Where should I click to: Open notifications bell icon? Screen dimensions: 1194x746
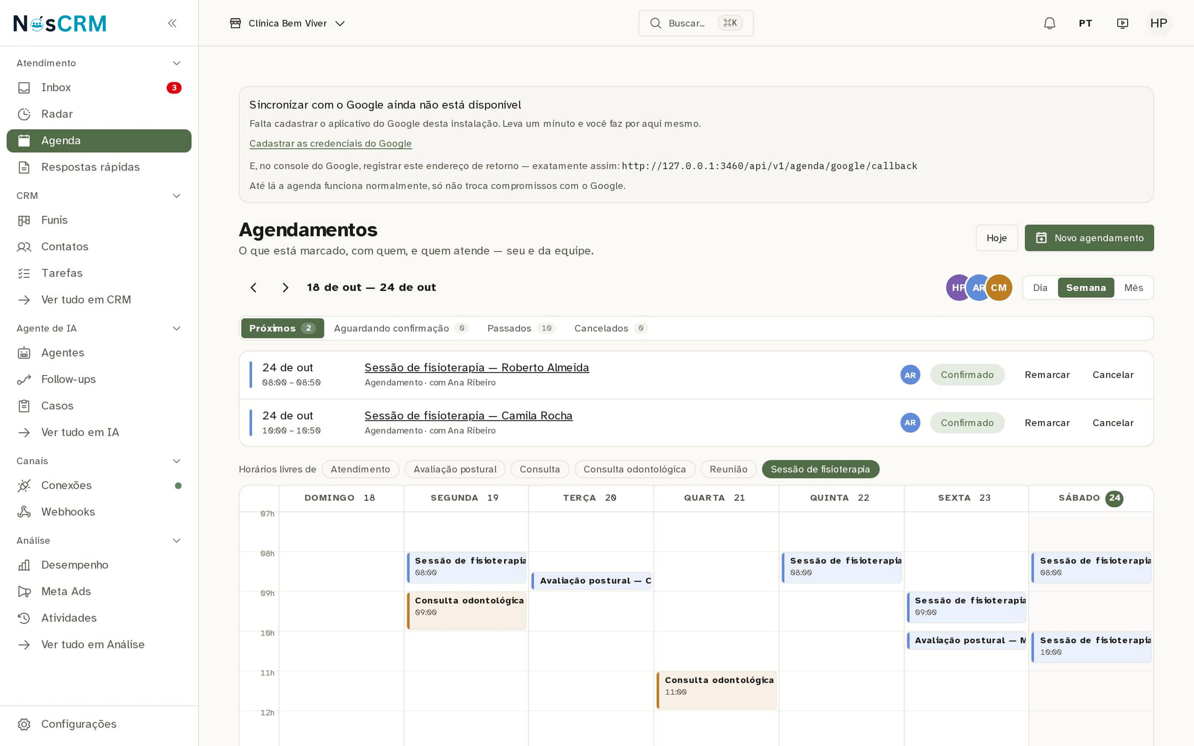[1049, 23]
